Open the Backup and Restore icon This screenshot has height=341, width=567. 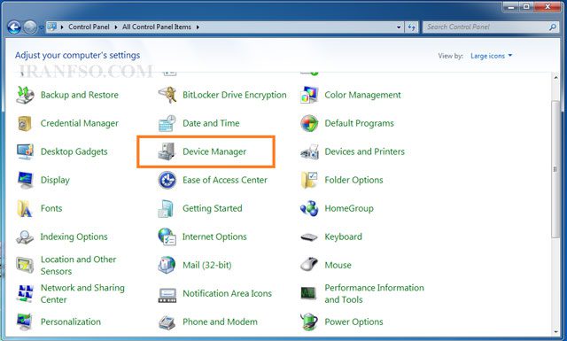pos(25,95)
